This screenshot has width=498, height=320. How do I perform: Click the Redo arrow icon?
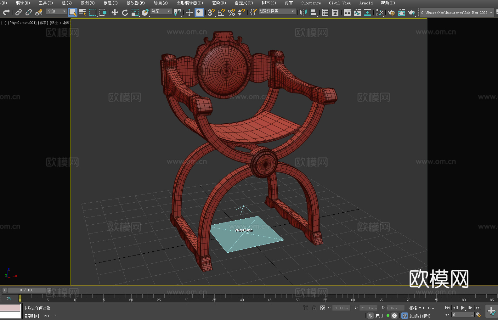pyautogui.click(x=6, y=12)
